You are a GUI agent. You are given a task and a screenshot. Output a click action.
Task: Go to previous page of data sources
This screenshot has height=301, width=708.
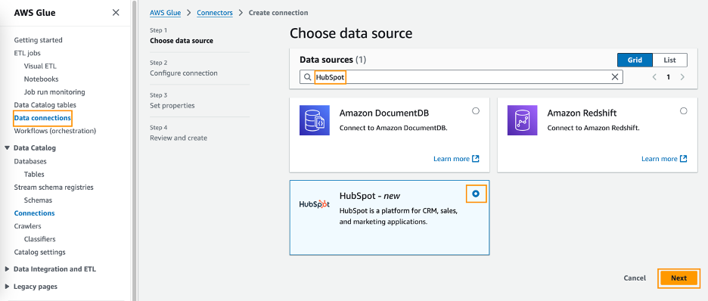(654, 77)
